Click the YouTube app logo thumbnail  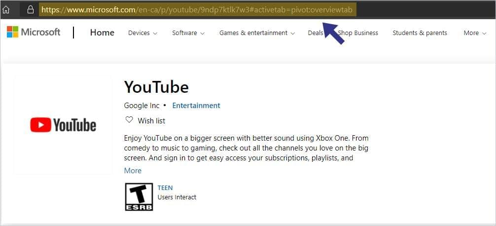click(63, 125)
